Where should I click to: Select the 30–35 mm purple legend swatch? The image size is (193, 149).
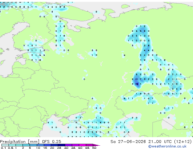coord(68,145)
